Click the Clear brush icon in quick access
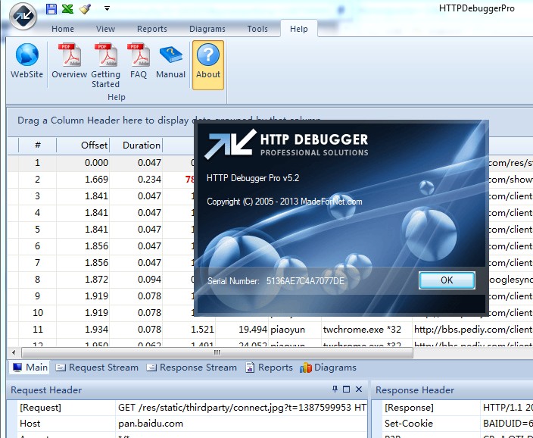Viewport: 533px width, 438px height. [85, 9]
